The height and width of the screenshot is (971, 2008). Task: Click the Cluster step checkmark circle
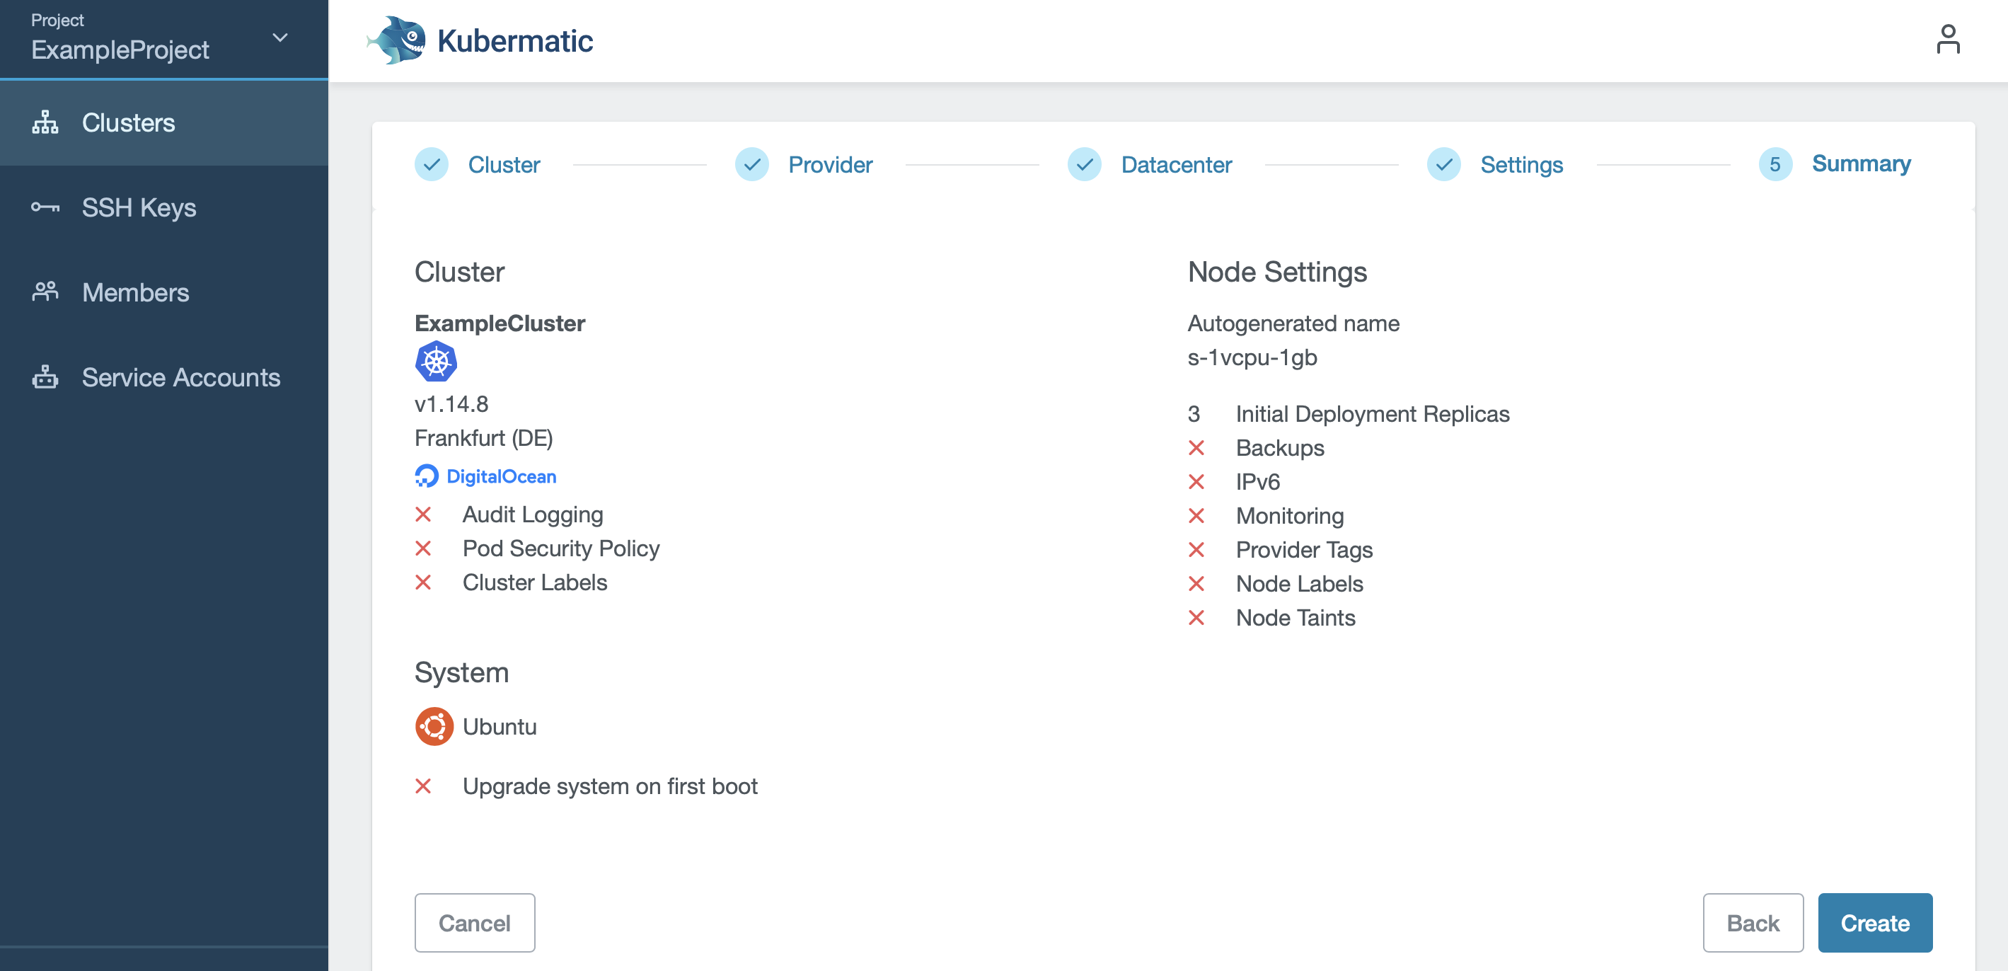431,165
